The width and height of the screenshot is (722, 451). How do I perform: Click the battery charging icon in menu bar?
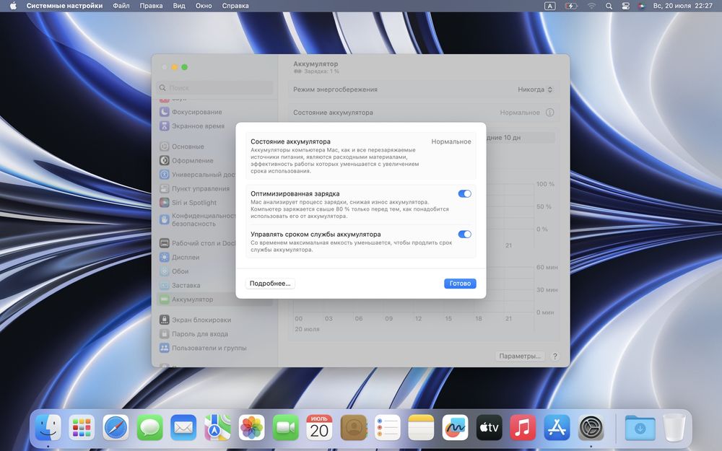[x=571, y=6]
